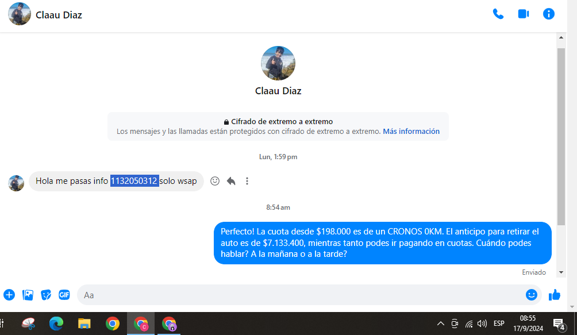Open the volume control in tray
Screen dimensions: 577x335
click(482, 324)
